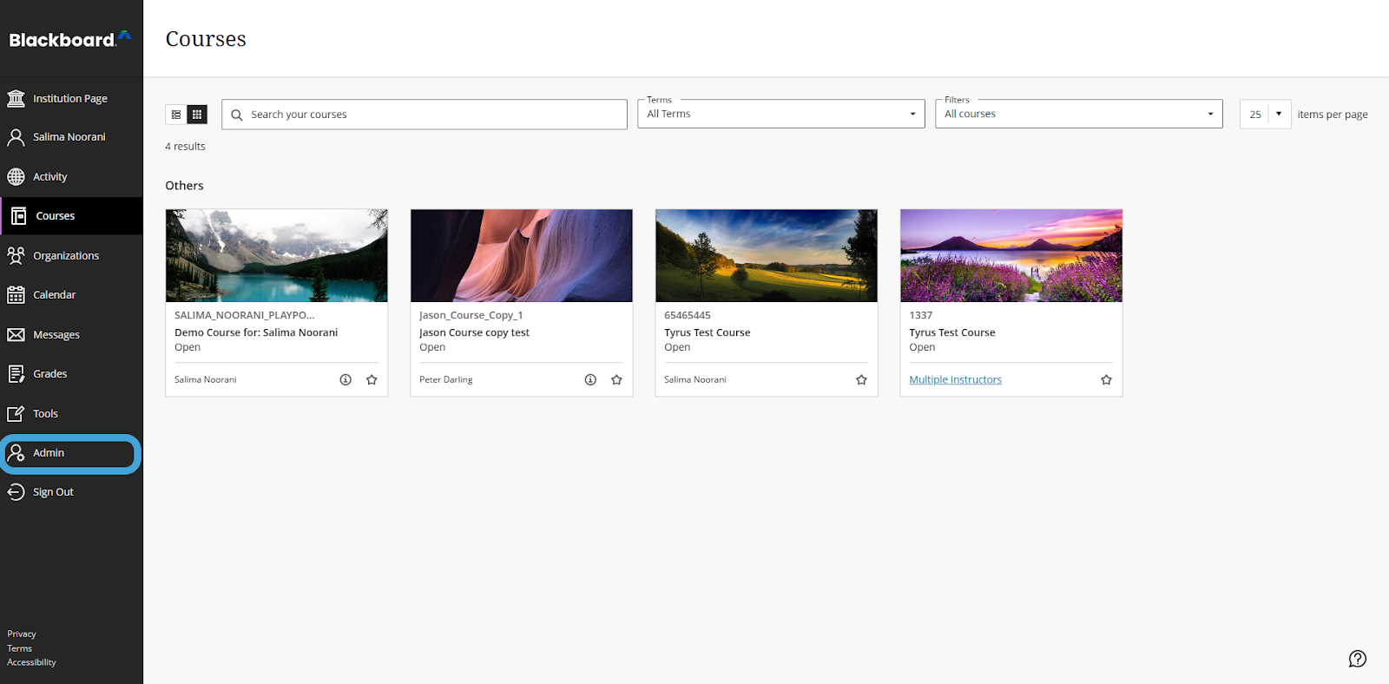Open the canyon rock course thumbnail

tap(522, 255)
